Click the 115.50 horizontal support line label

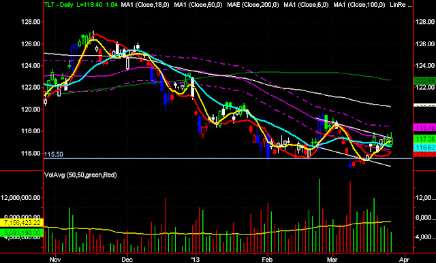[54, 154]
